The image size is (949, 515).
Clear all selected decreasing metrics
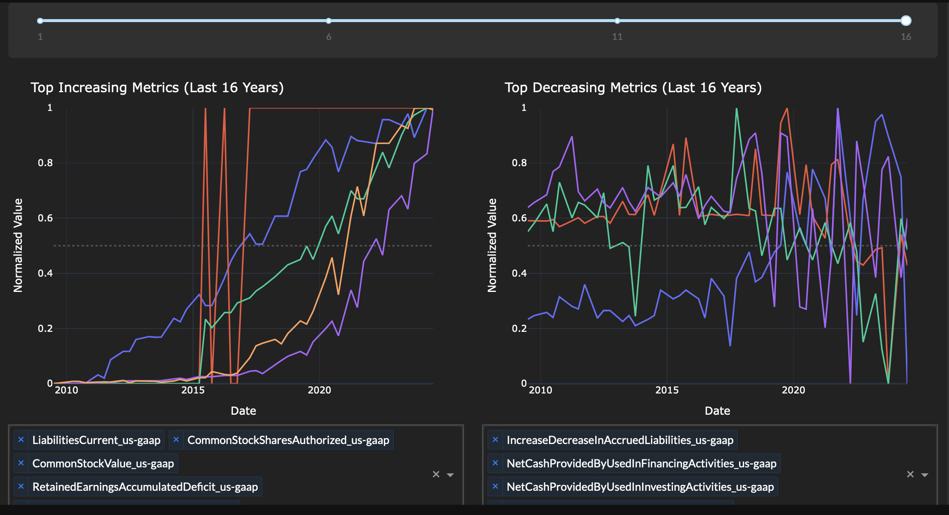910,474
